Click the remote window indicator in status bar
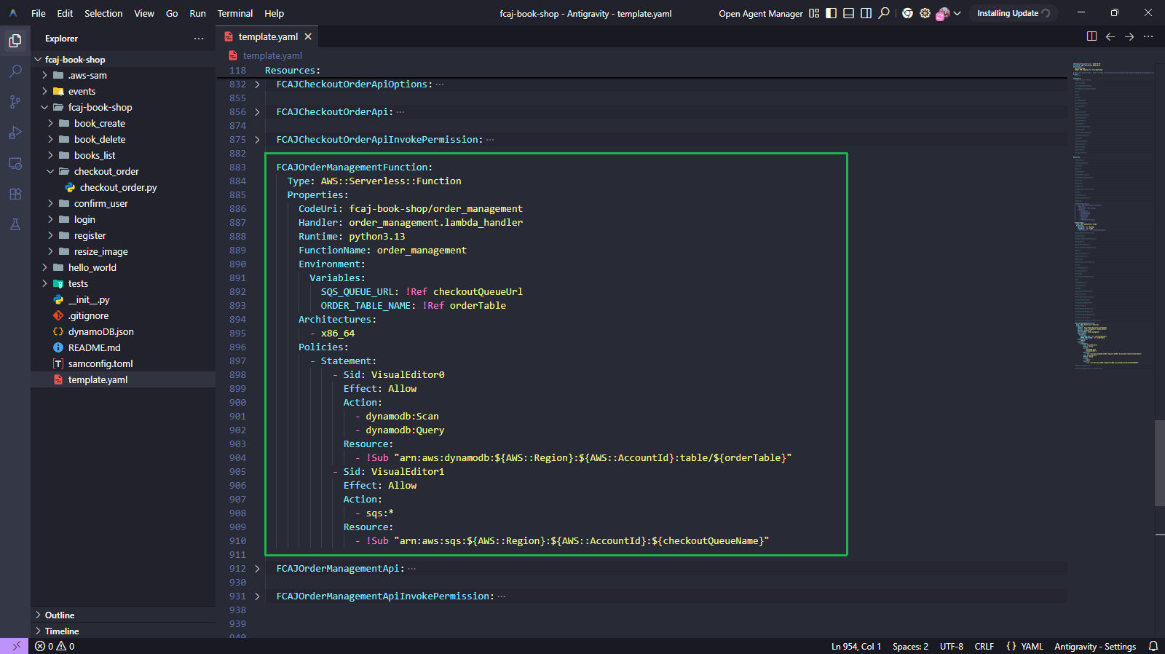 coord(15,646)
